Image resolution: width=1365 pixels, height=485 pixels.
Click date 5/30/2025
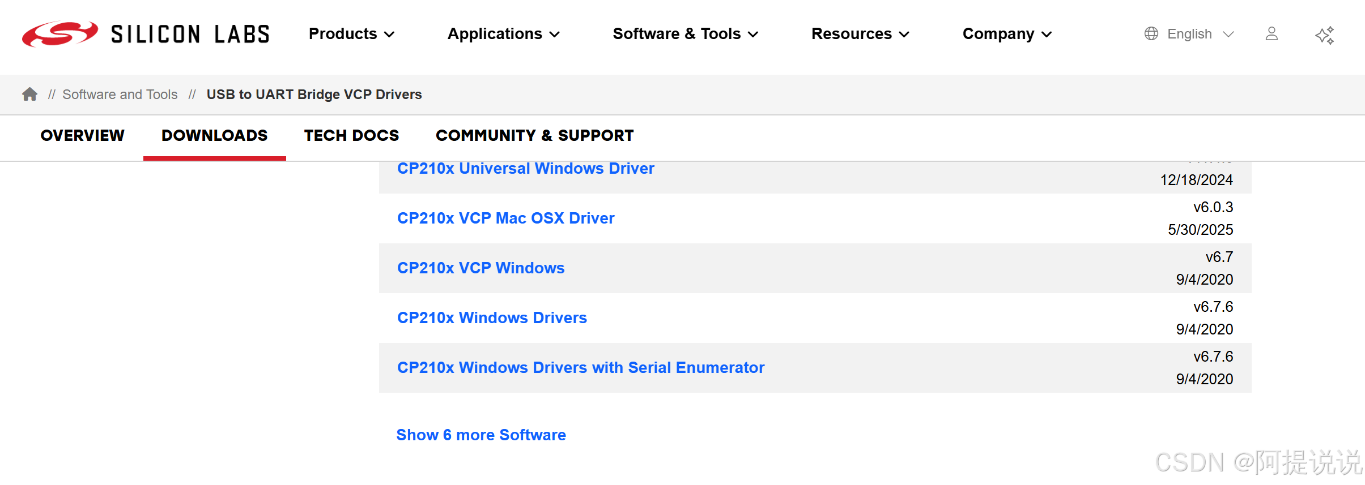[1201, 230]
